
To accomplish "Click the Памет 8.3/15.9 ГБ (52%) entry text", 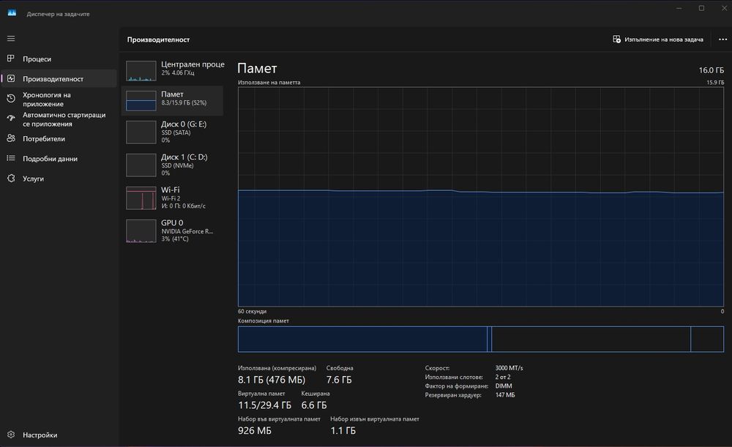I will (184, 99).
